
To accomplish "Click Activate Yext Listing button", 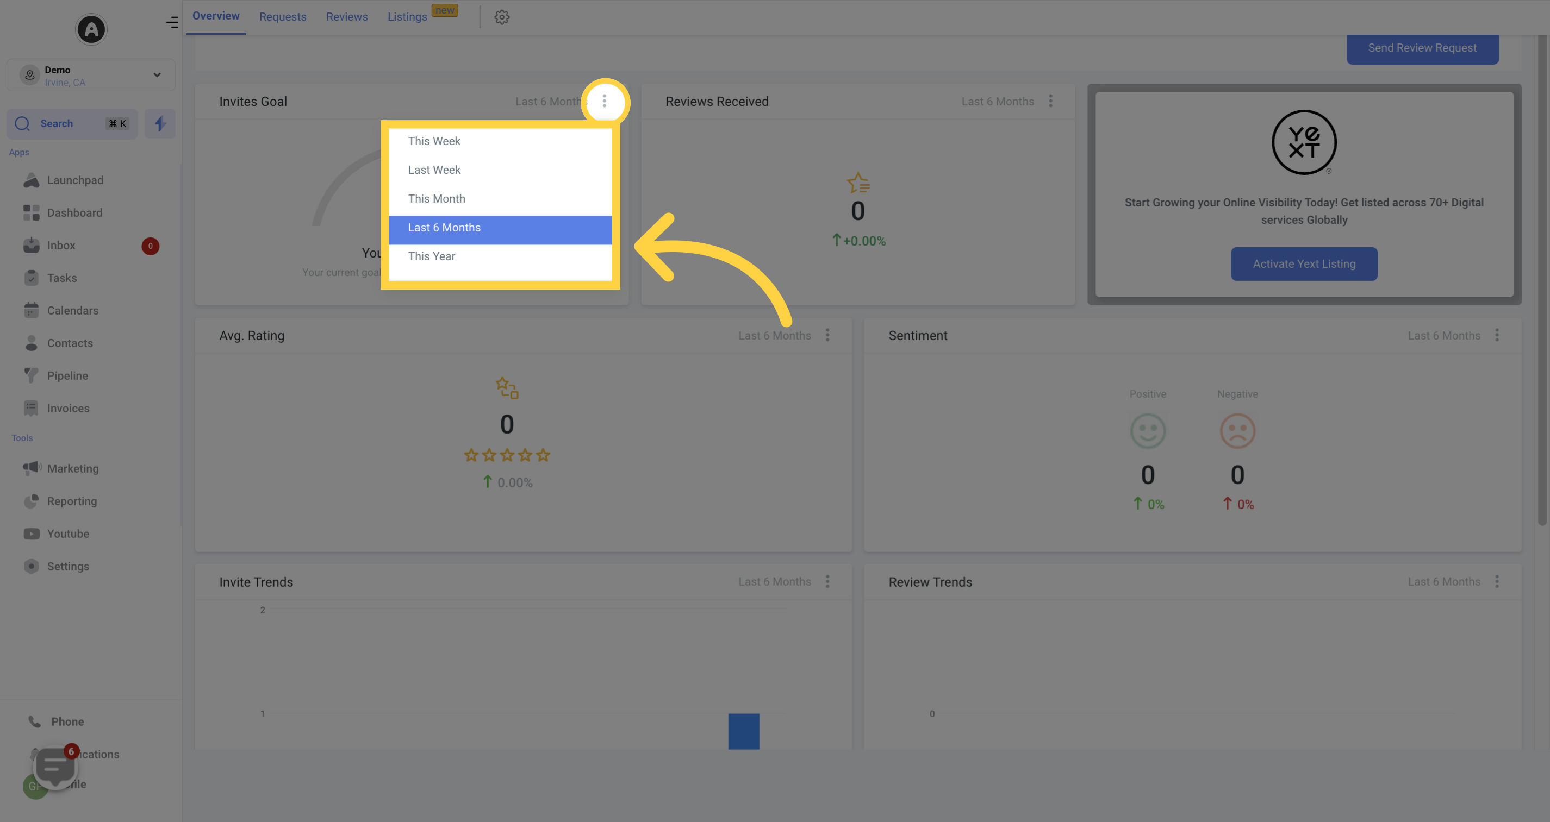I will tap(1304, 264).
